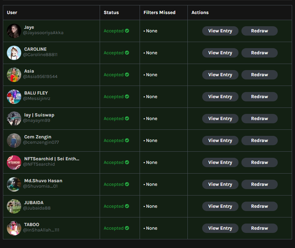
Task: Click the NFTSearchid logo avatar
Action: pos(14,162)
